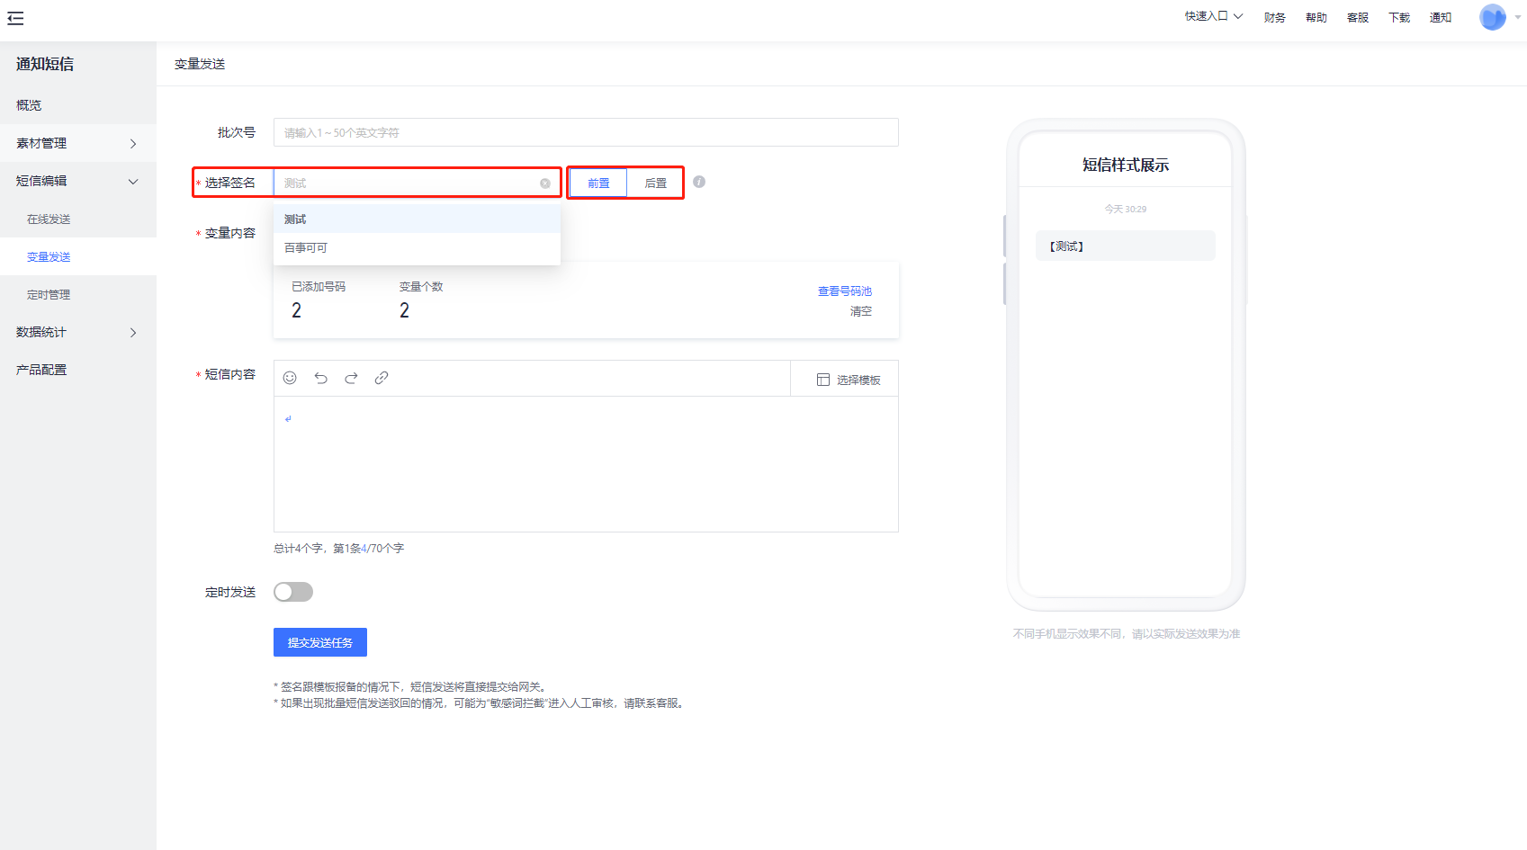Clear the selected signature with the x icon
Screen dimensions: 1527x850
(545, 183)
